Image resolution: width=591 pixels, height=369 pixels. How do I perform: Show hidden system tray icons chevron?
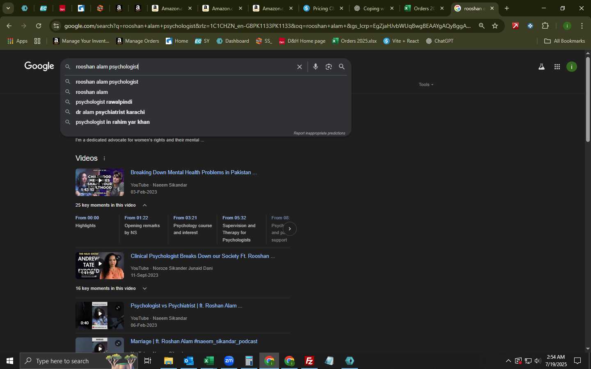click(508, 361)
